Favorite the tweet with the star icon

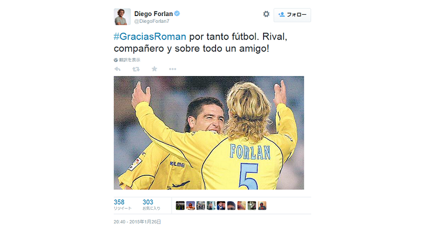tap(154, 69)
